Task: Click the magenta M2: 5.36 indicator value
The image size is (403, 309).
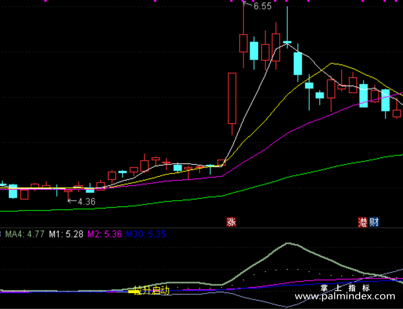Action: [105, 234]
